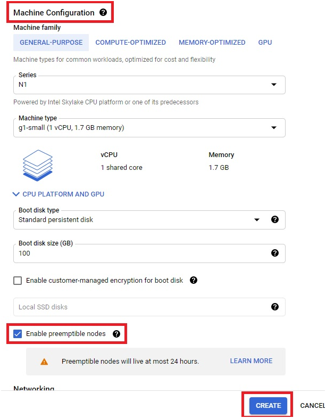
Task: View help for Enable preemptible nodes
Action: (116, 334)
